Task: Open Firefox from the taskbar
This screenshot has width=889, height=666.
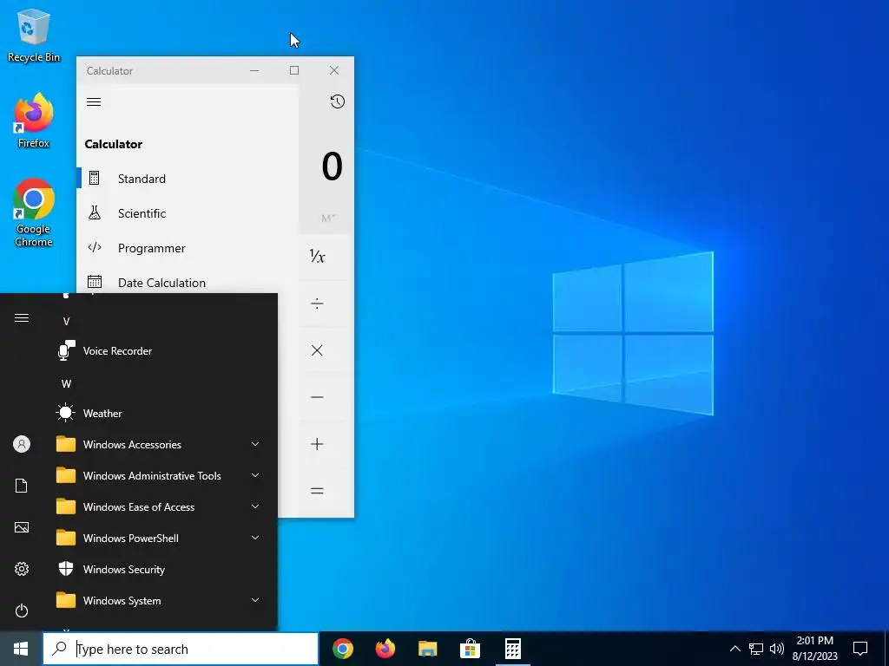Action: [385, 649]
